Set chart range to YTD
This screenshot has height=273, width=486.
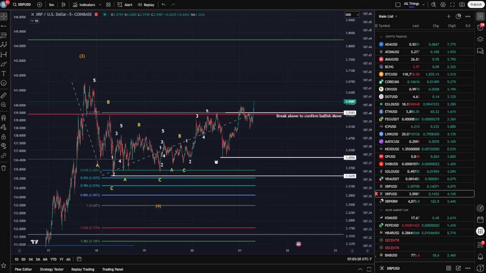pyautogui.click(x=53, y=259)
